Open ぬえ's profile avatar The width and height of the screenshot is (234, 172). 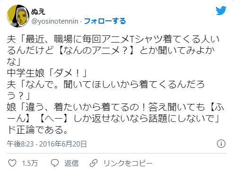pyautogui.click(x=18, y=16)
